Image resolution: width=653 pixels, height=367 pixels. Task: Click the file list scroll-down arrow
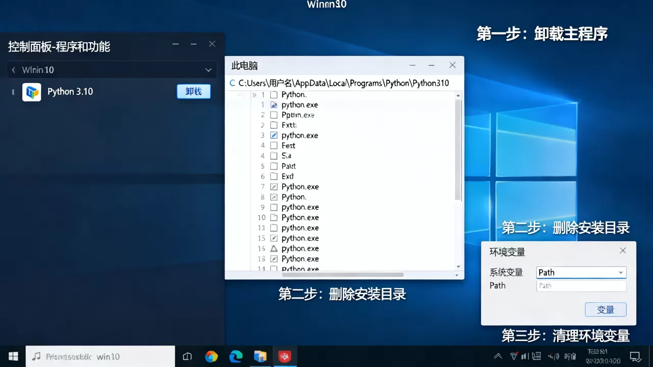coord(458,266)
